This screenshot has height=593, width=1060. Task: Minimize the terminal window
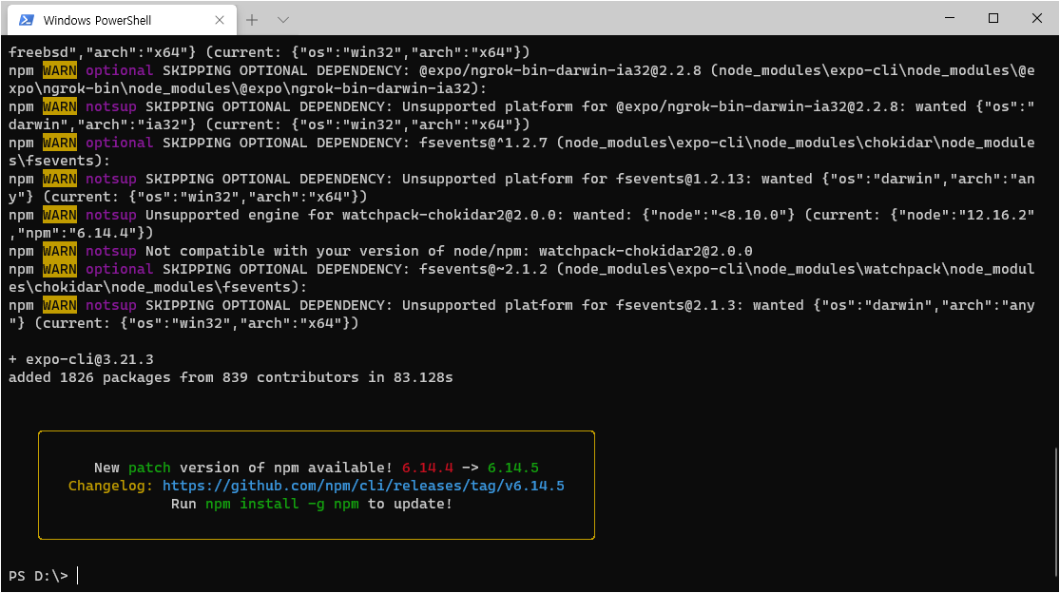click(x=950, y=18)
